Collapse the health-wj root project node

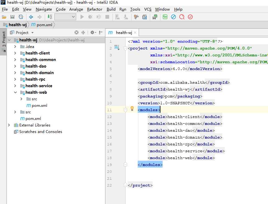click(9, 40)
